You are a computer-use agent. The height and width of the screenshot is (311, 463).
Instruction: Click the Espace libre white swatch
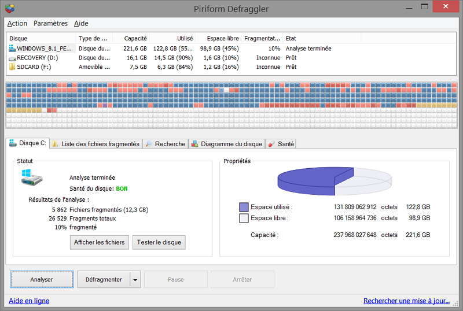coord(244,218)
